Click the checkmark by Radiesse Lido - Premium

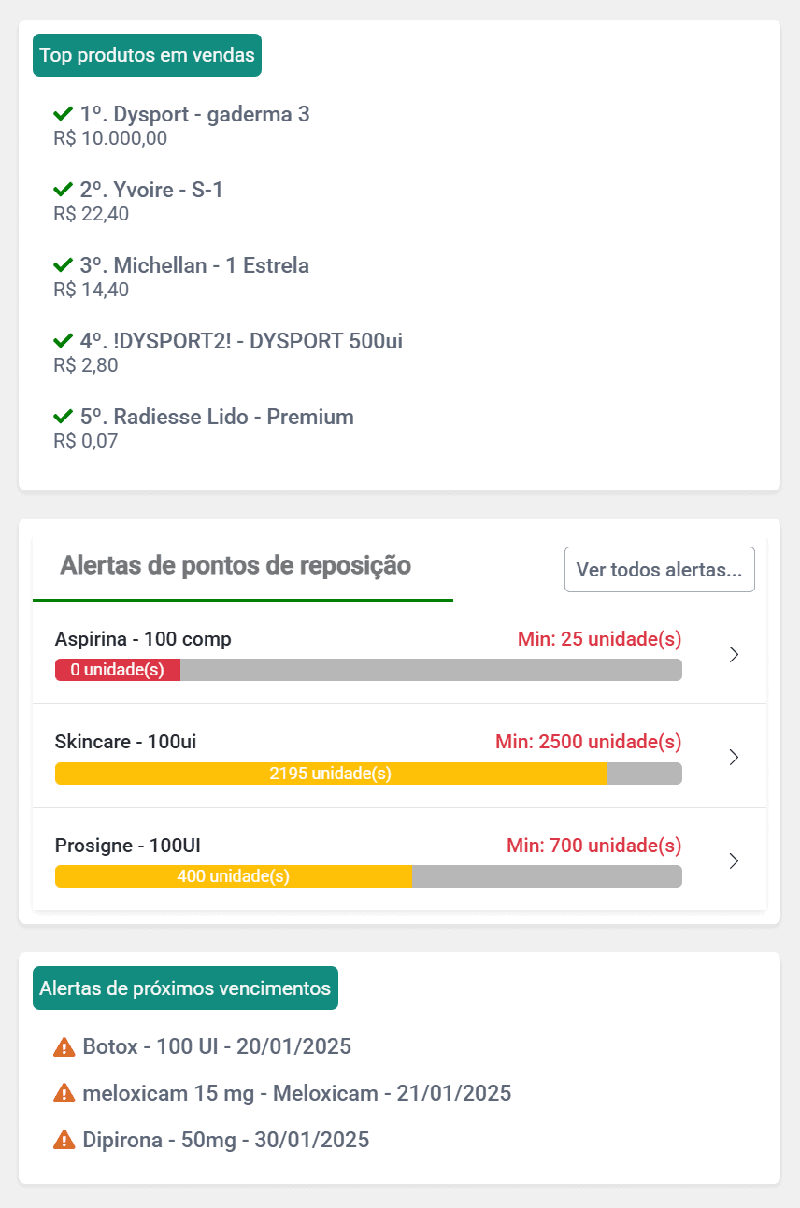coord(64,417)
